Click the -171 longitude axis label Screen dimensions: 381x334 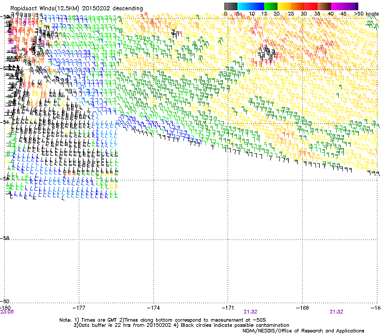pos(228,308)
